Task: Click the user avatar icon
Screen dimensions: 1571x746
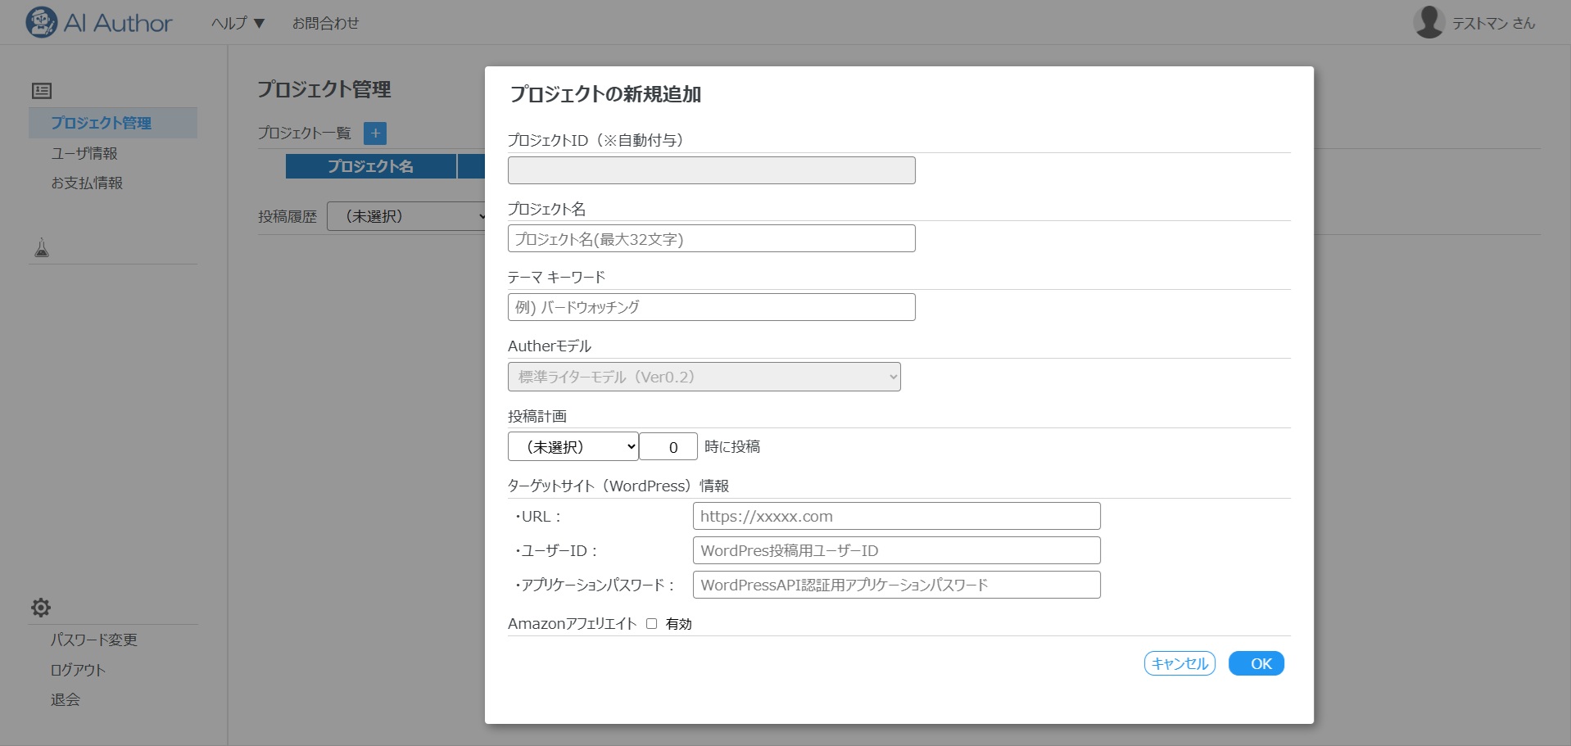Action: pyautogui.click(x=1428, y=22)
